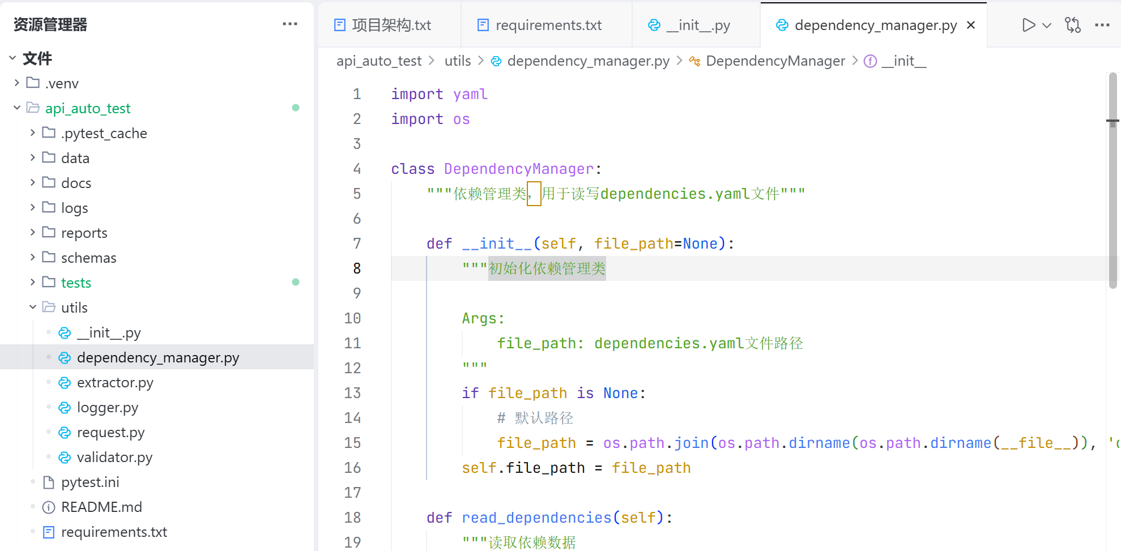Click the Python icon beside extractor.py
The width and height of the screenshot is (1121, 551).
[65, 383]
